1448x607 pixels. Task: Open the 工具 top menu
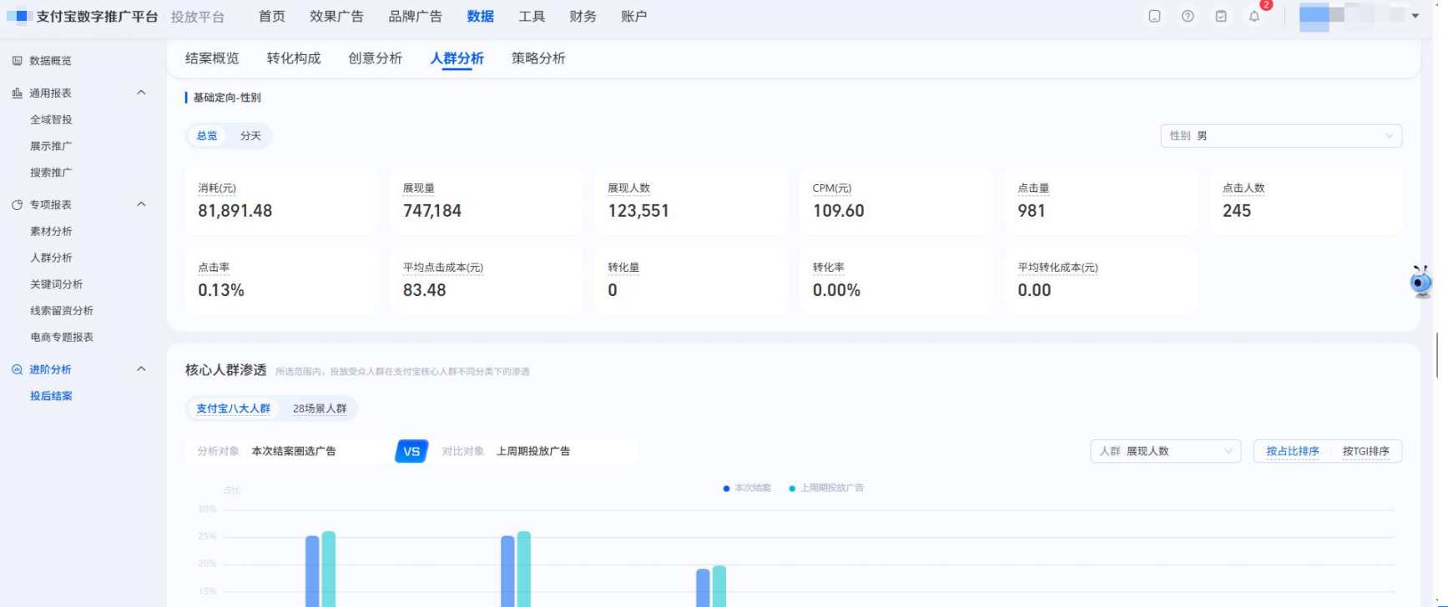[532, 16]
